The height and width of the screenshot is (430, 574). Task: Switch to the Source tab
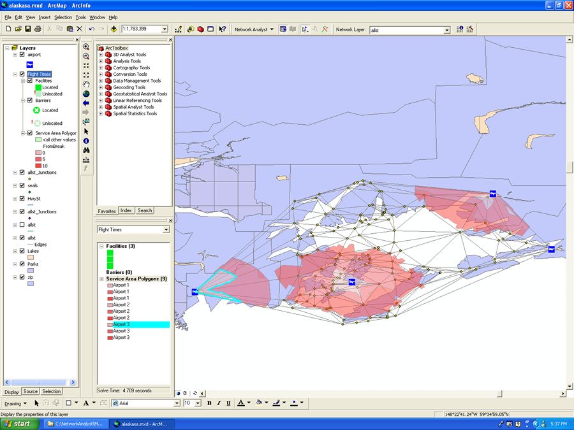point(31,391)
